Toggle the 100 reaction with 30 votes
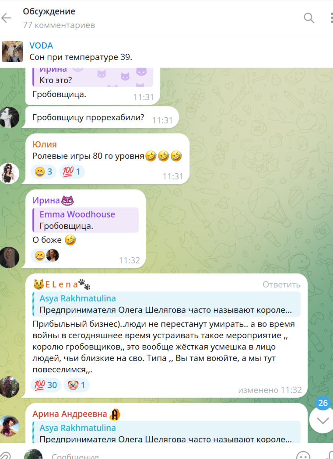This screenshot has width=333, height=459. tap(46, 385)
